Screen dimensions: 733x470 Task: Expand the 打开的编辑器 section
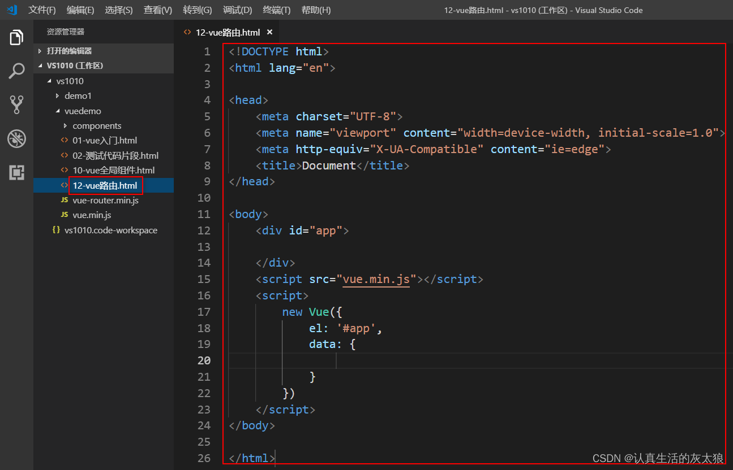coord(40,51)
